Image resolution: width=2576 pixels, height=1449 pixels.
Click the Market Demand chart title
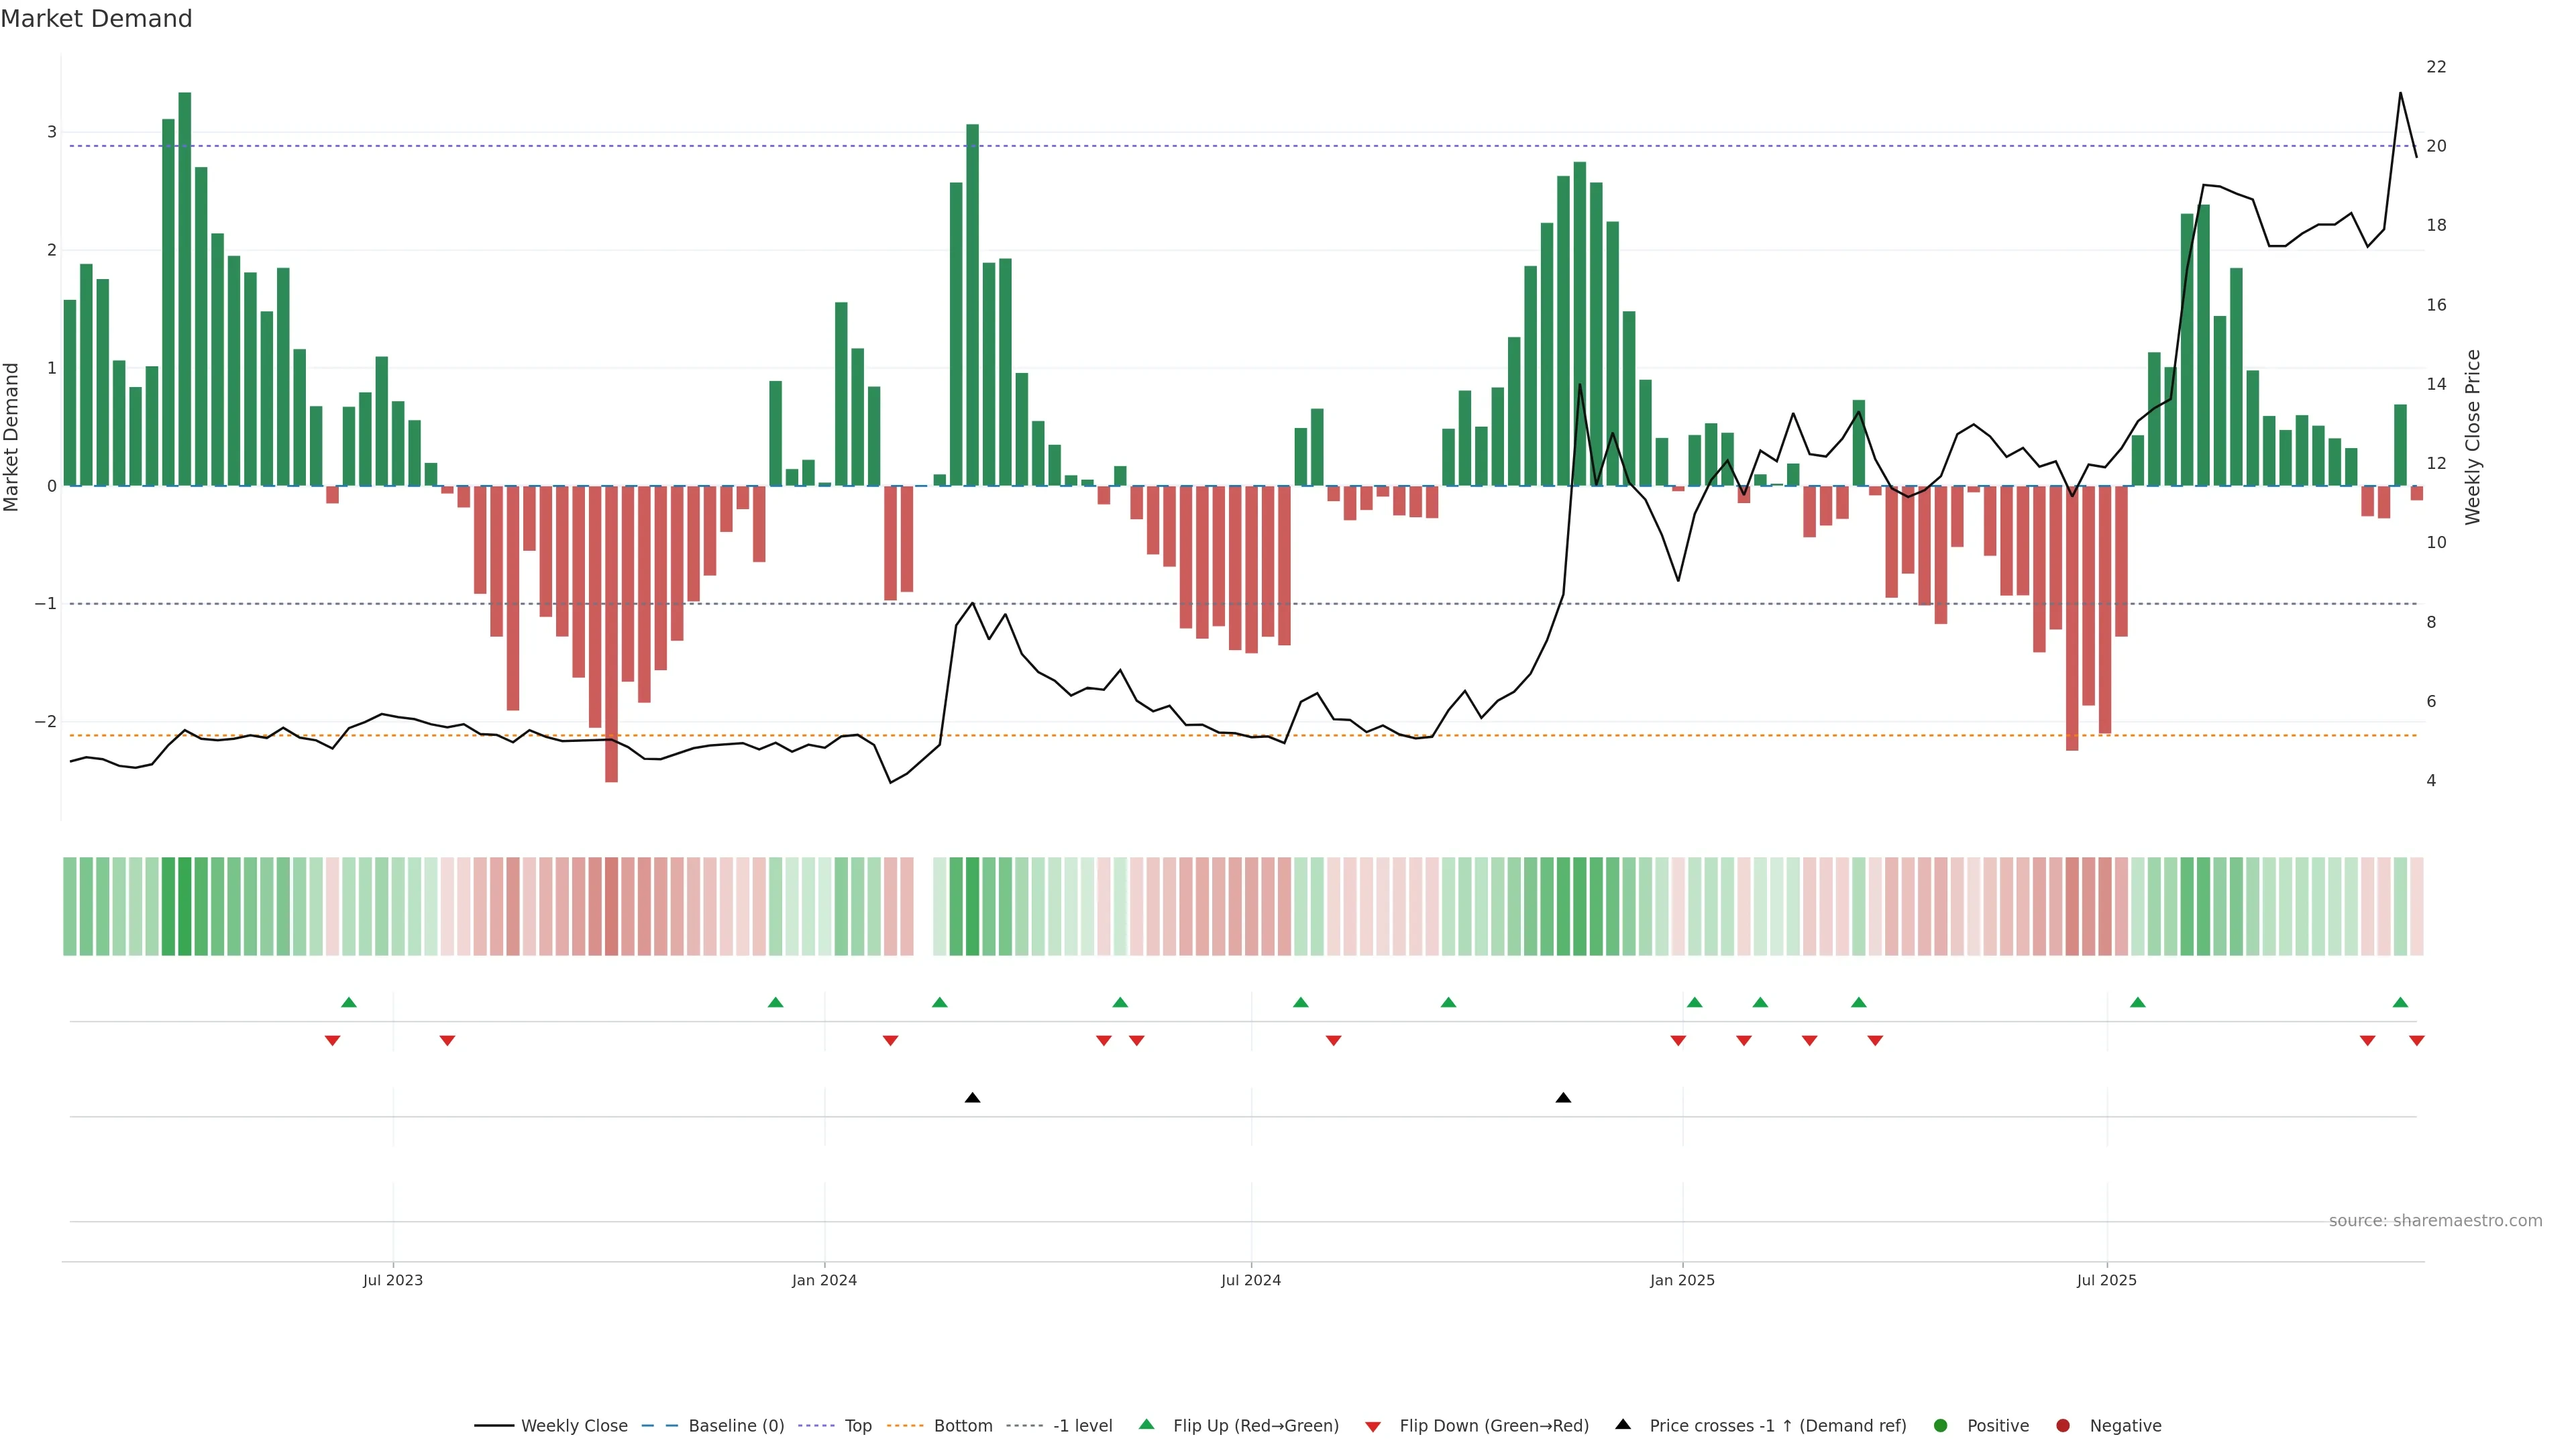(x=96, y=19)
